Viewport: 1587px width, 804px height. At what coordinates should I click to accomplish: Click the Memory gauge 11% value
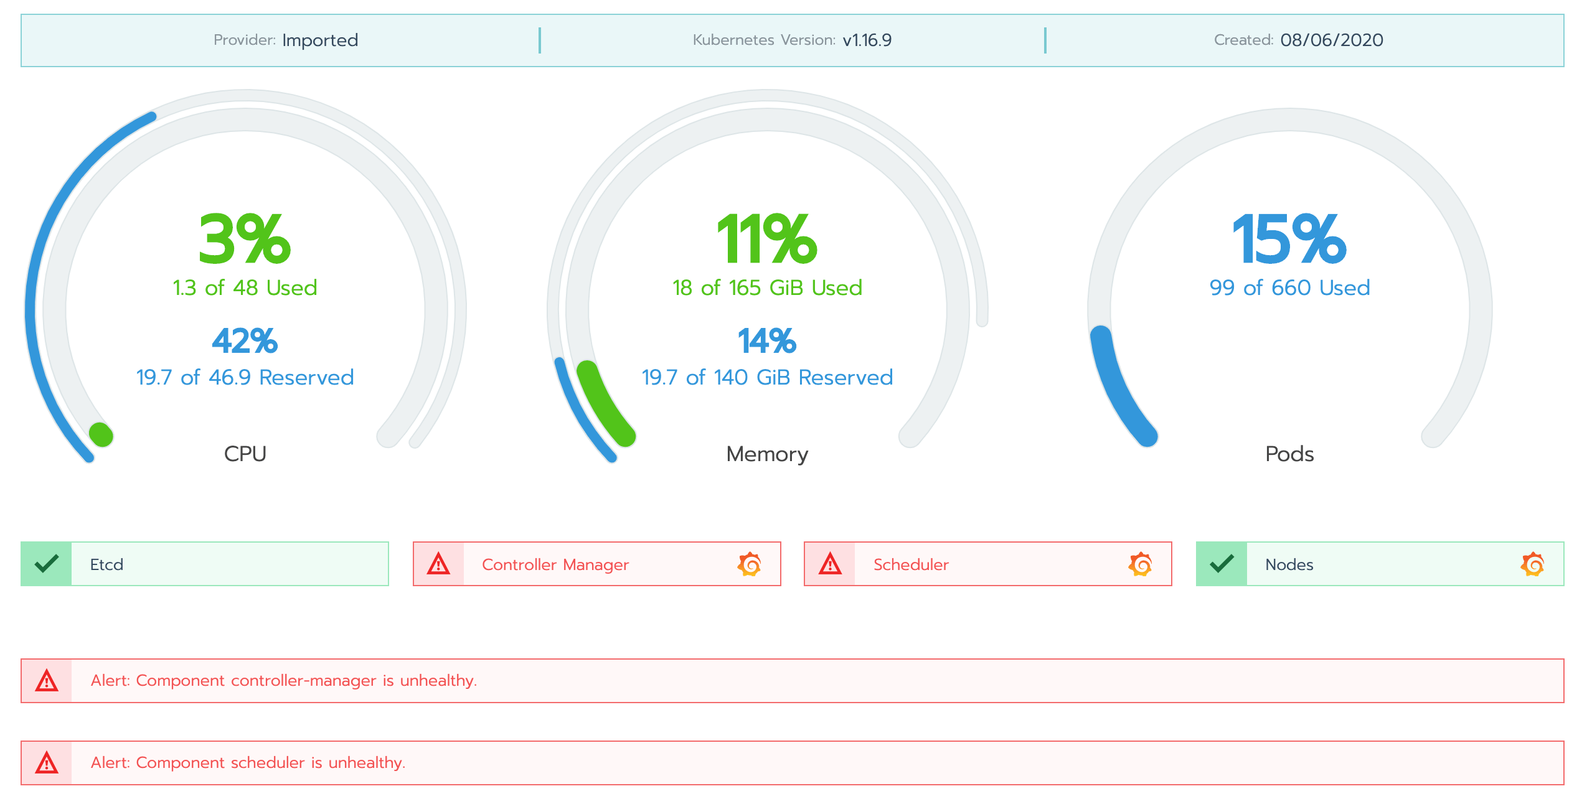pos(767,239)
